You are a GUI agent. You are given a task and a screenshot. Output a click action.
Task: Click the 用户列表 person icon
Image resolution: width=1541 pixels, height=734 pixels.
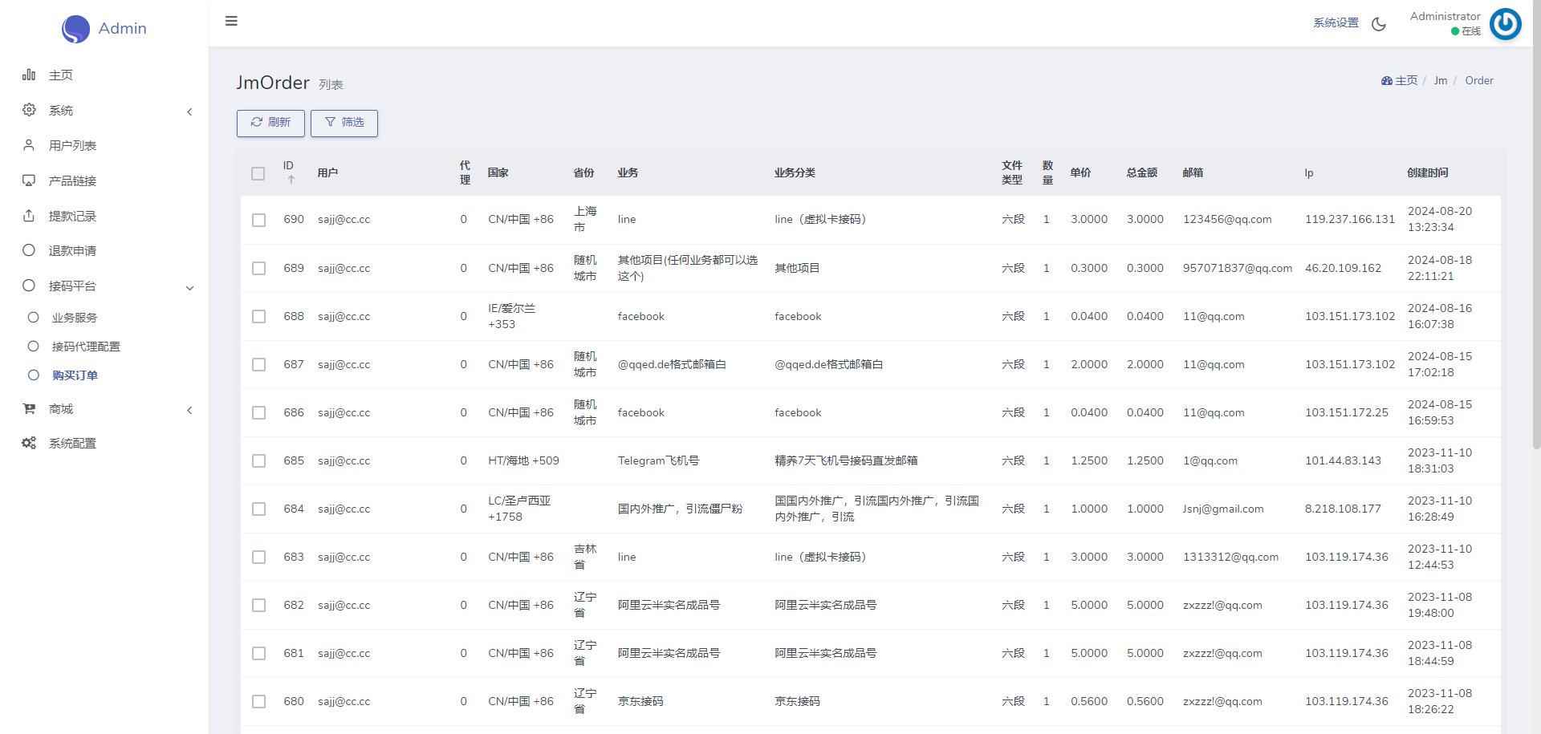[x=29, y=145]
